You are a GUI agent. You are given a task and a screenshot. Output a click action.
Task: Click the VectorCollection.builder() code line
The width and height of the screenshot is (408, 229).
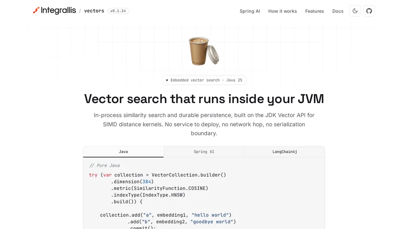tap(157, 175)
